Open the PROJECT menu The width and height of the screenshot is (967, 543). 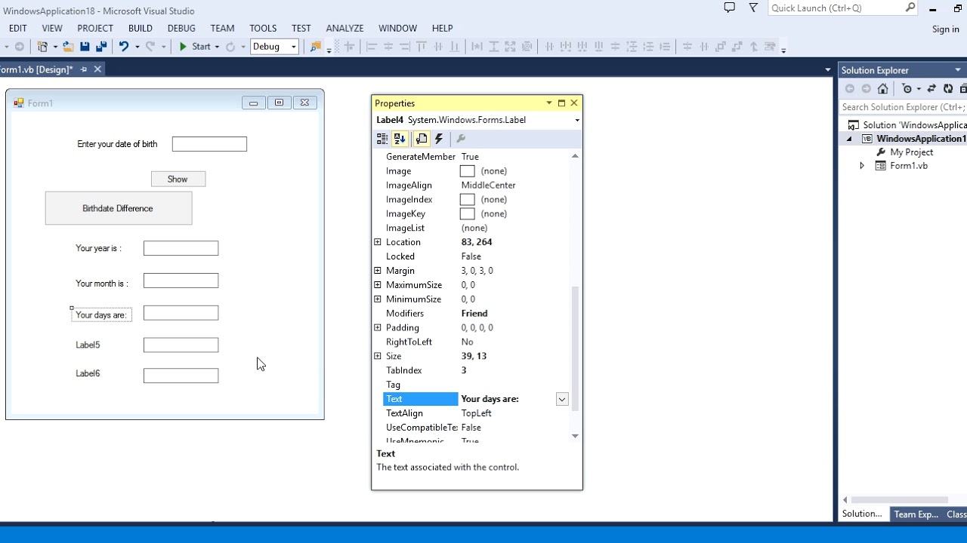95,28
